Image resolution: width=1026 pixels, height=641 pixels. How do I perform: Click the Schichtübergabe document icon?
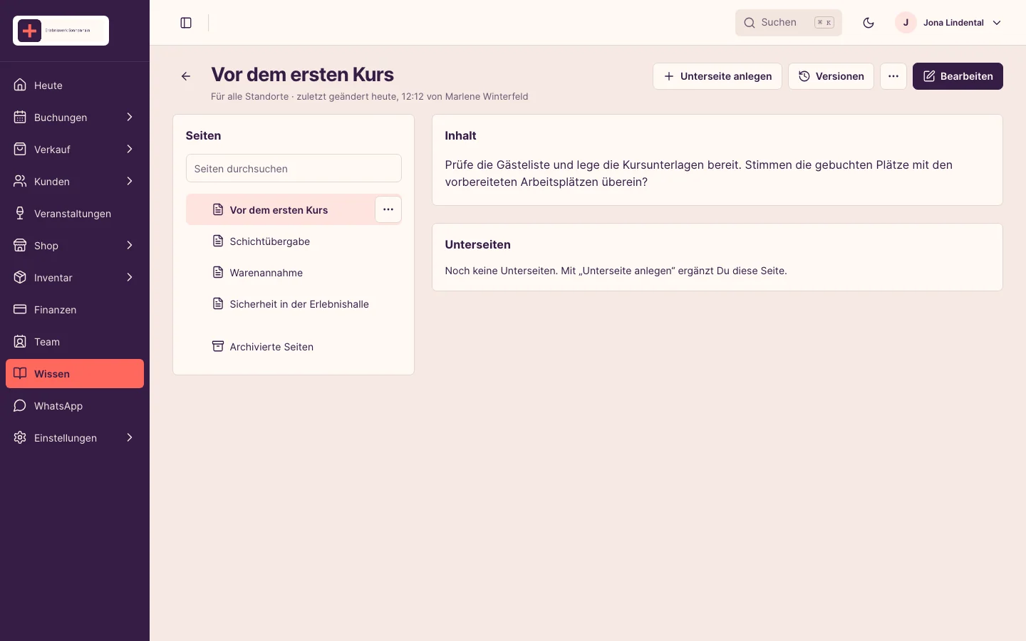click(x=218, y=241)
